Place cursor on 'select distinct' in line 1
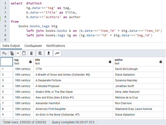The image size is (166, 125). tap(26, 3)
